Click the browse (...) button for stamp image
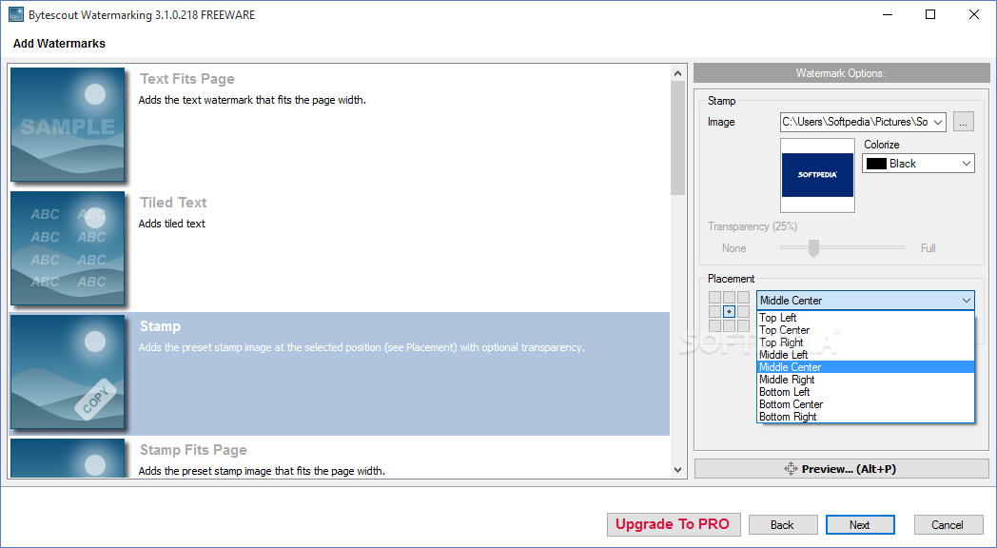Screen dimensions: 997x548 tap(964, 122)
